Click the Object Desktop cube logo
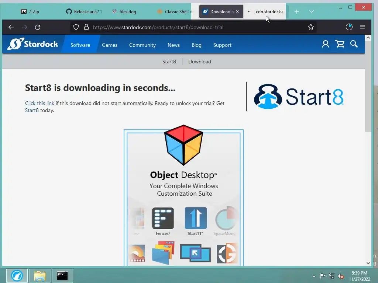Image resolution: width=378 pixels, height=283 pixels. click(x=184, y=145)
